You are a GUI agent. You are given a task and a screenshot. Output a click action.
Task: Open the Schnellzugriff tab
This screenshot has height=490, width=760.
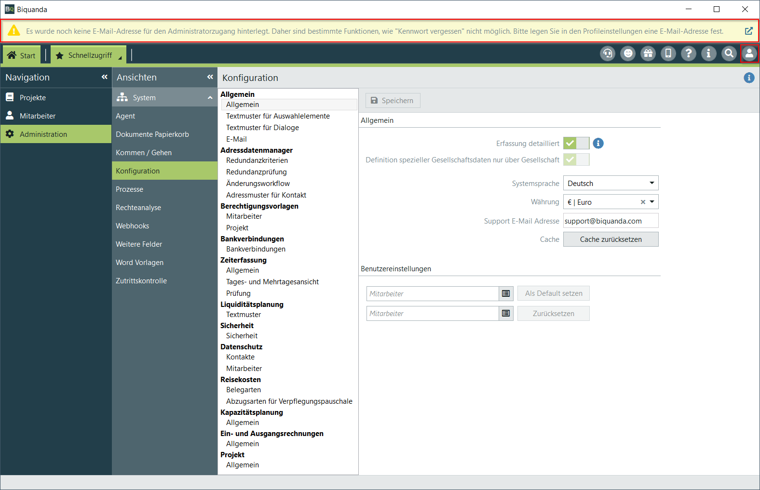point(89,55)
